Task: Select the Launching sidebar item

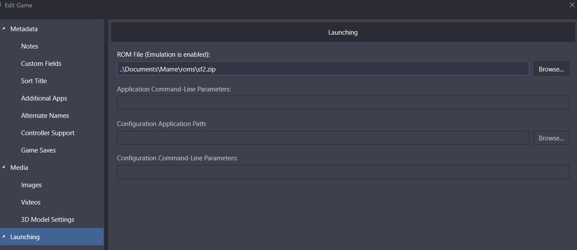Action: 52,237
